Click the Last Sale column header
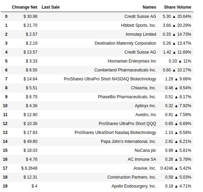The width and height of the screenshot is (203, 192). [50, 7]
